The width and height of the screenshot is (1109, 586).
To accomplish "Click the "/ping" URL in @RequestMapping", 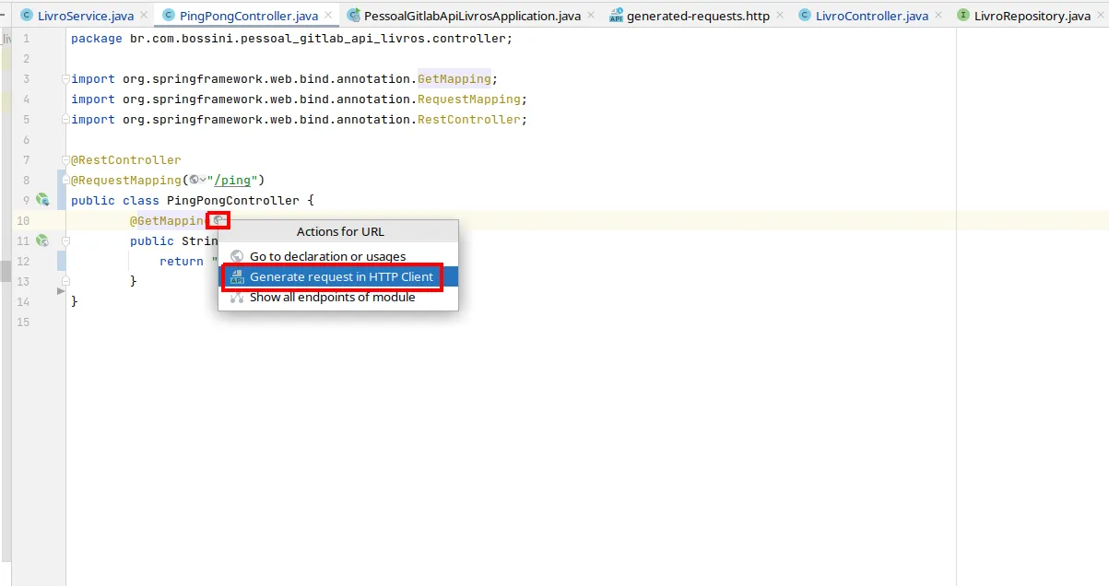I will click(232, 180).
